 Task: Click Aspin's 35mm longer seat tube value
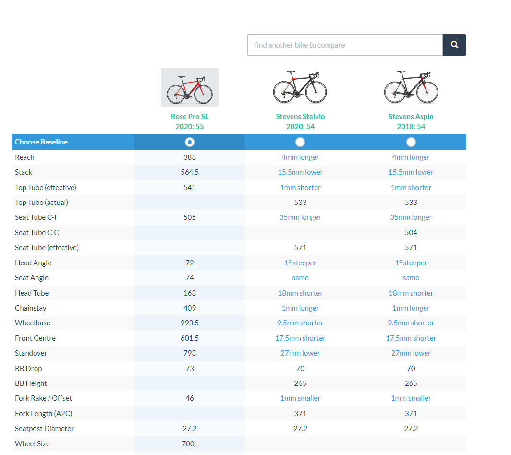[x=411, y=217]
